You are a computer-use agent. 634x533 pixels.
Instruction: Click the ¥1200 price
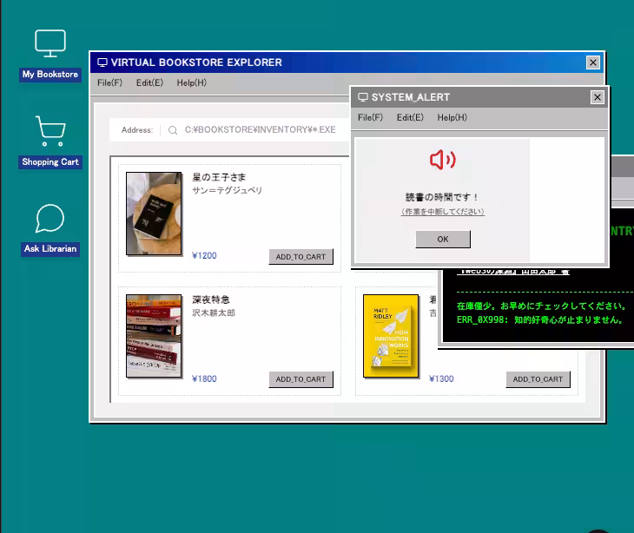204,256
